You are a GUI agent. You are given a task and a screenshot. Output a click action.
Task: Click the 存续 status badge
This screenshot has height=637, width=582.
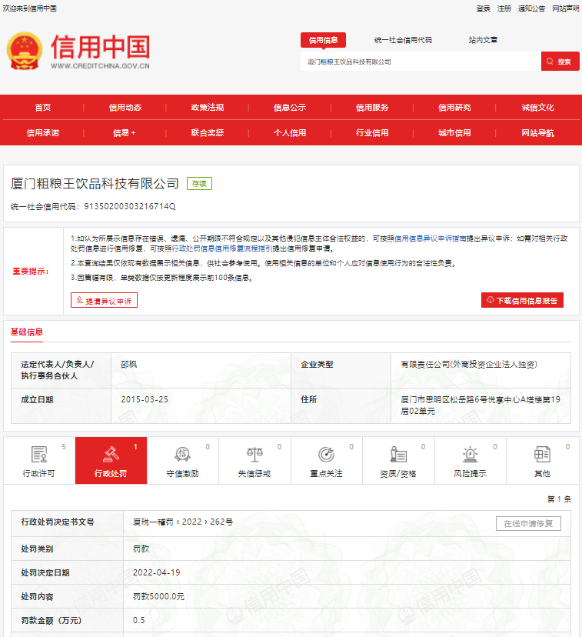coord(199,184)
